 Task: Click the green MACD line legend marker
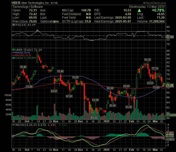[14, 125]
